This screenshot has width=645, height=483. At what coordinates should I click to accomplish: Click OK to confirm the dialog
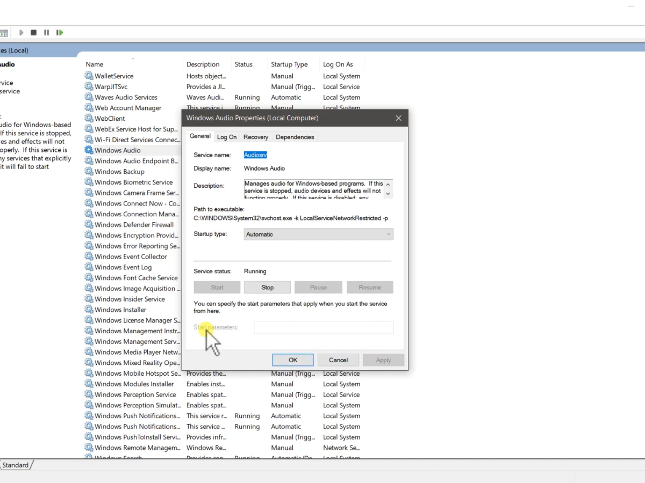(292, 360)
